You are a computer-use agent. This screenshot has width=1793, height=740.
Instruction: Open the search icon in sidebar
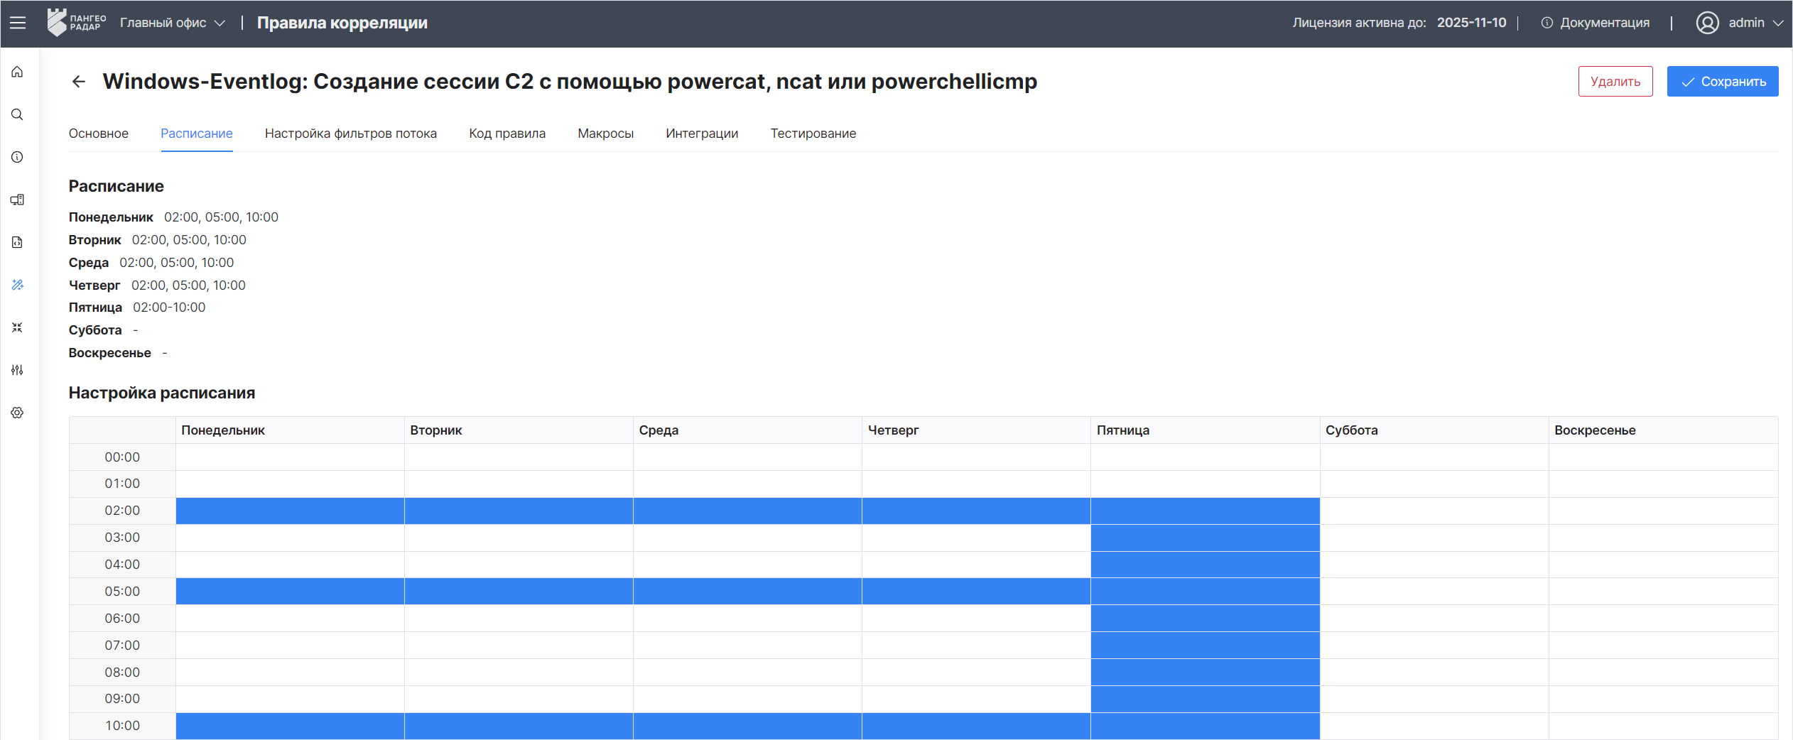point(18,114)
